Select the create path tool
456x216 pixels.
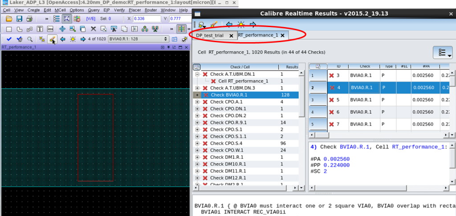point(29,29)
